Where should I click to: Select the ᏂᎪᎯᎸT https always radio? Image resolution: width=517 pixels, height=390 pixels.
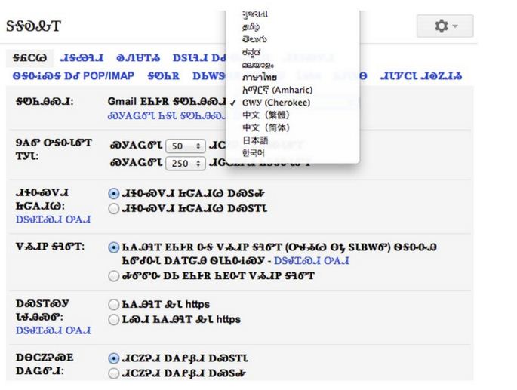click(113, 304)
